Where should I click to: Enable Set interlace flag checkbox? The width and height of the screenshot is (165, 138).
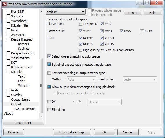pos(49,73)
